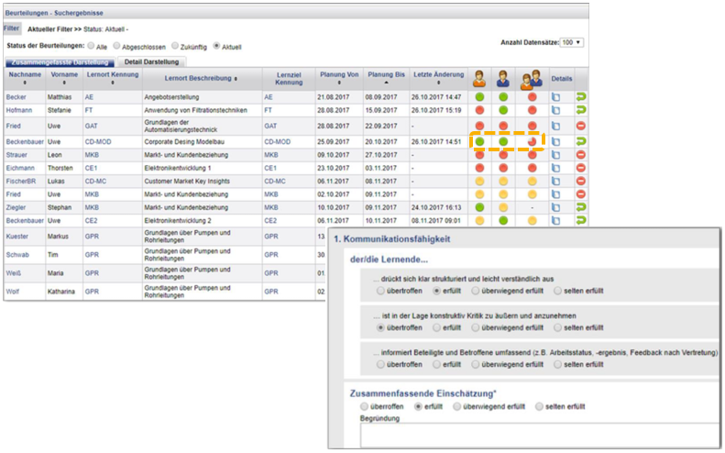Open details icon for Strauer's row
This screenshot has width=725, height=453.
coord(555,155)
